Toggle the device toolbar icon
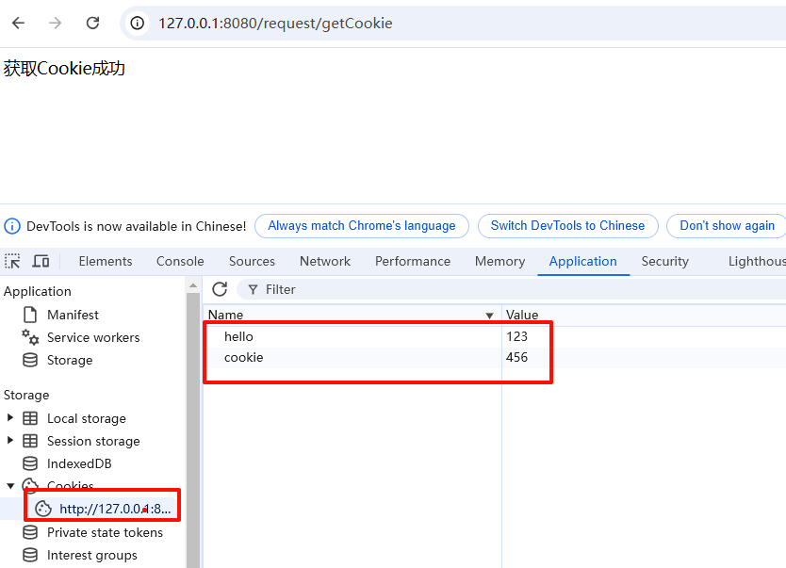 coord(41,261)
